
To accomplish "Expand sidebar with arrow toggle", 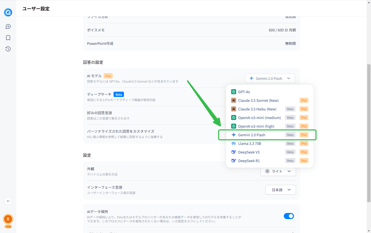I will [x=8, y=201].
